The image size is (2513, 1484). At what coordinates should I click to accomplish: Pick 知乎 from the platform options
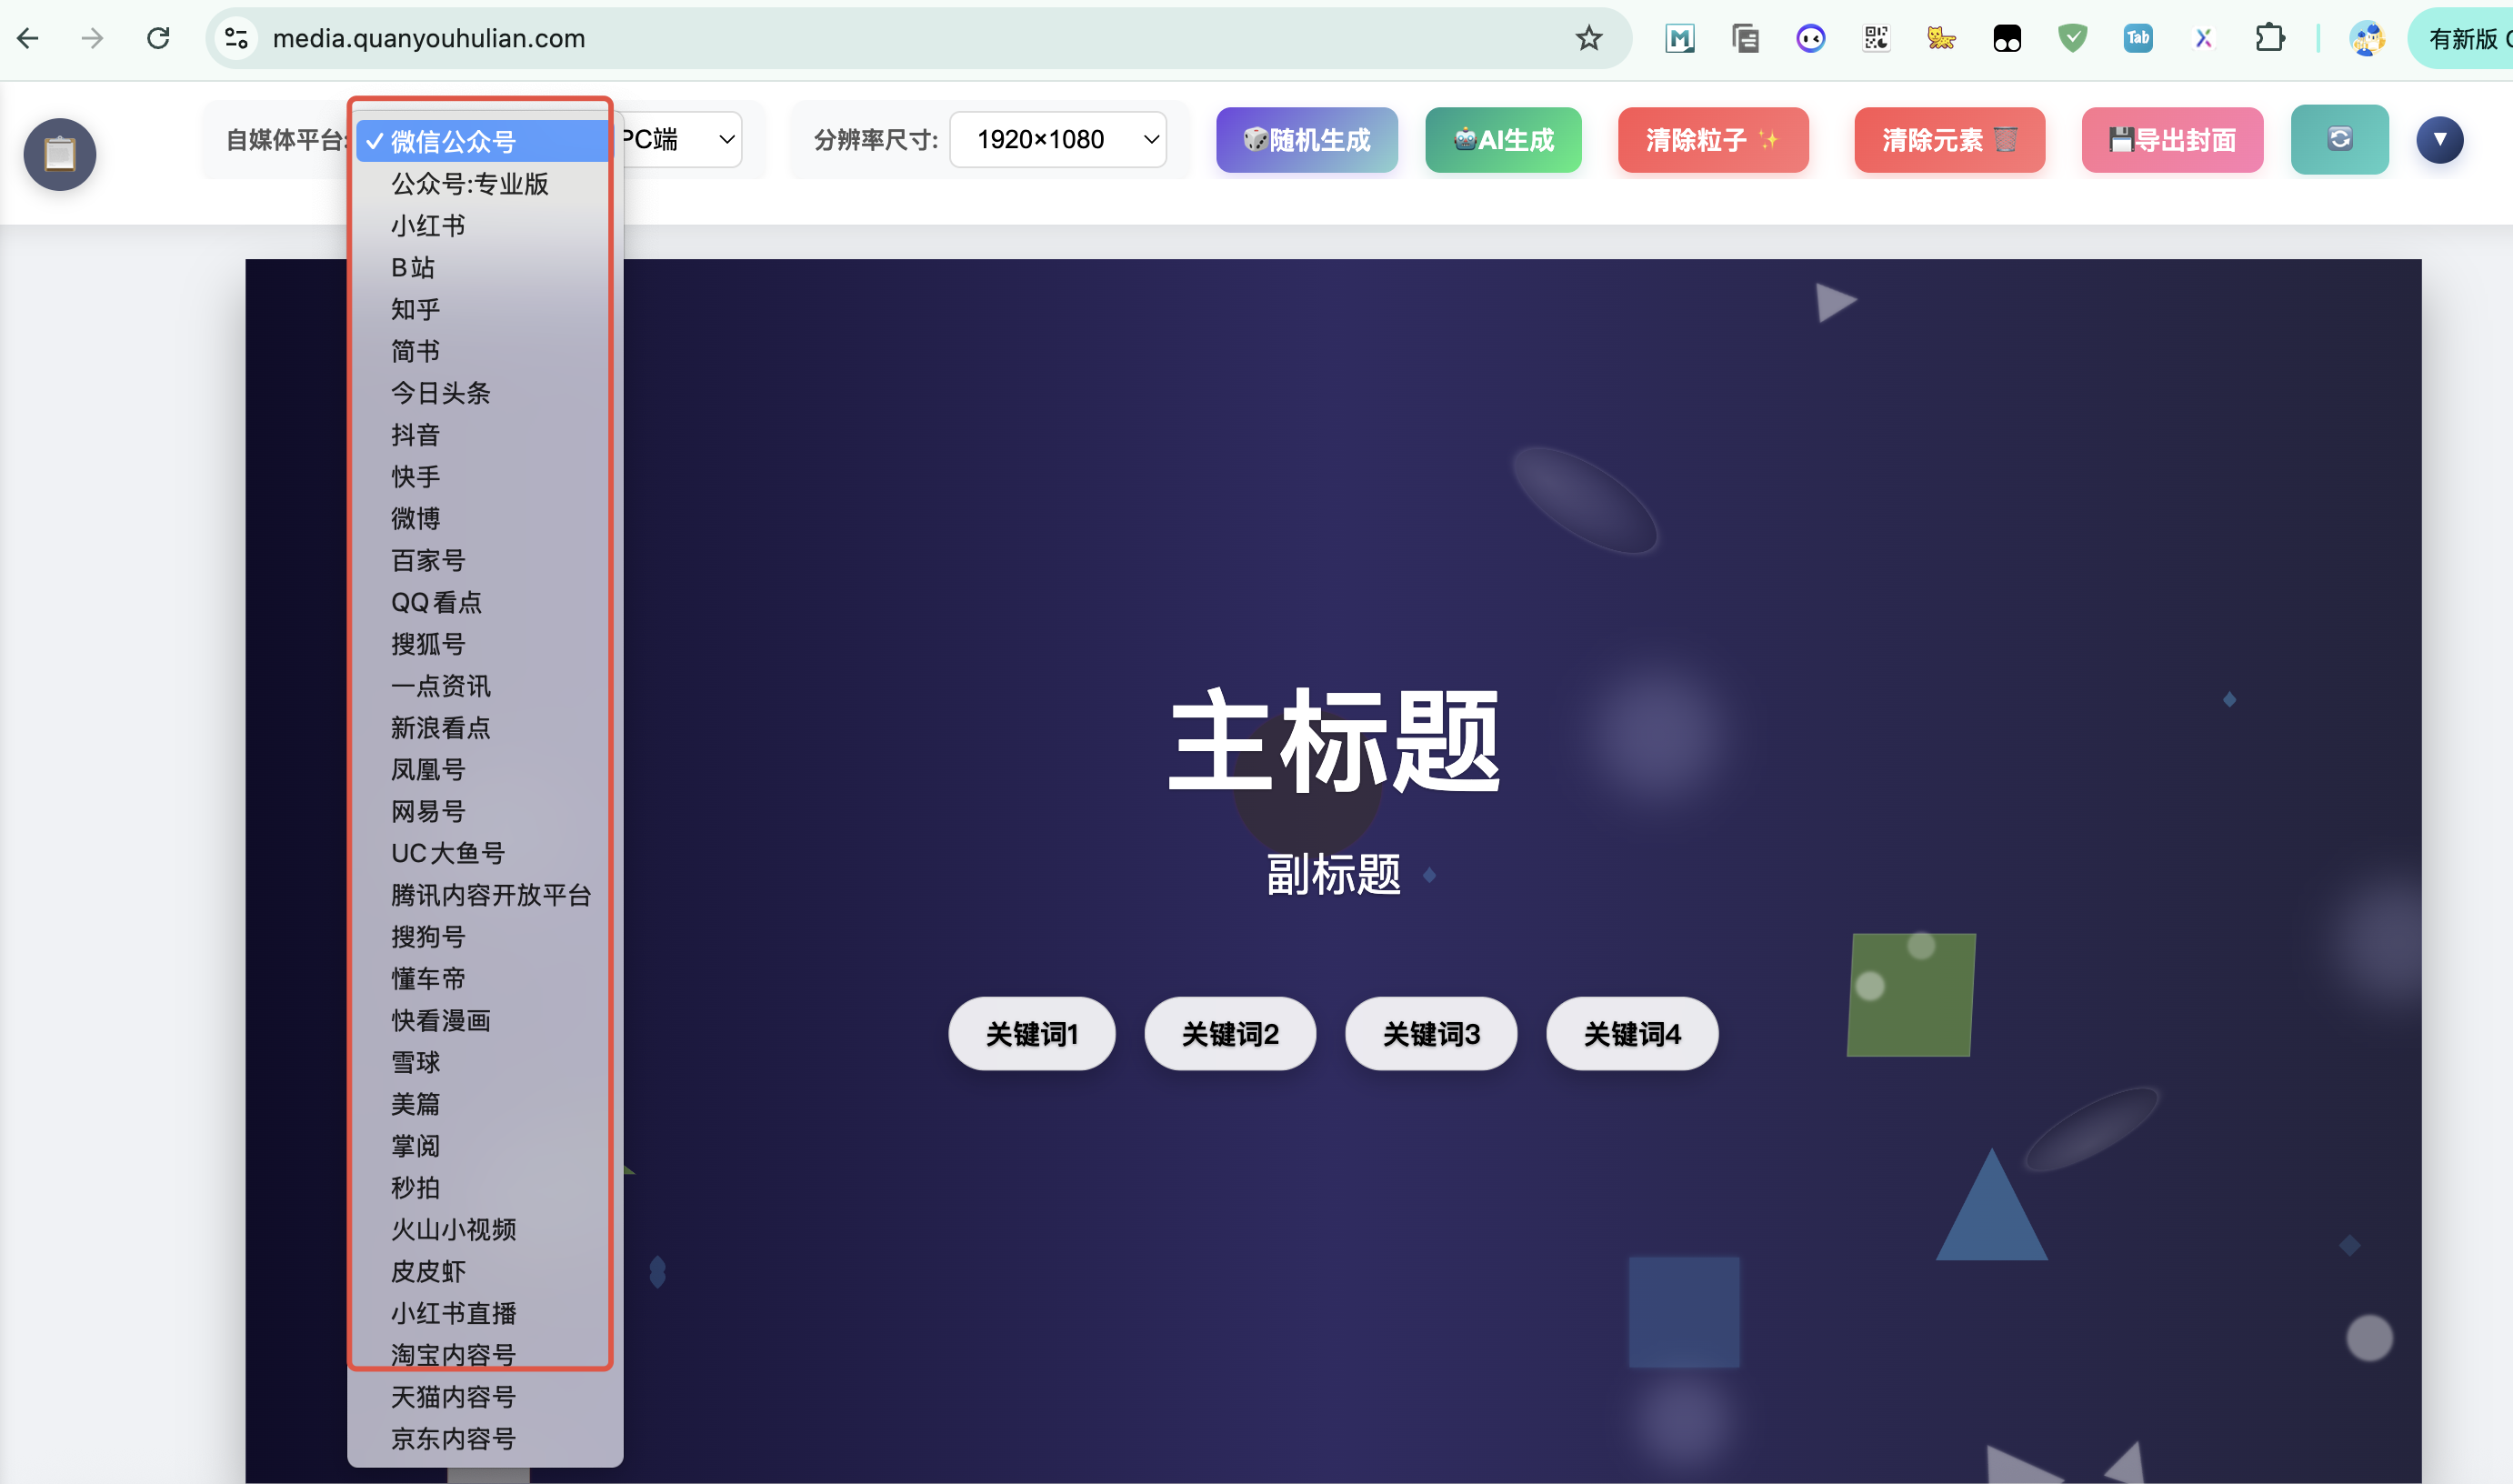(415, 309)
